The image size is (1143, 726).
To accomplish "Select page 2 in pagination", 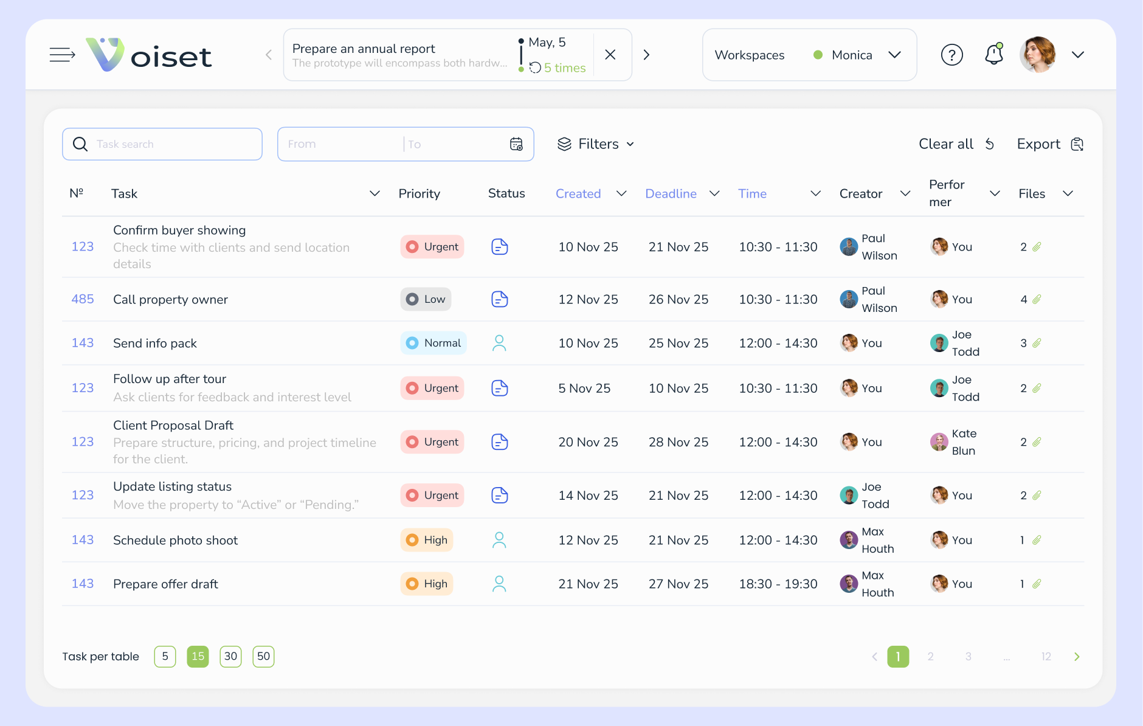I will (x=930, y=657).
